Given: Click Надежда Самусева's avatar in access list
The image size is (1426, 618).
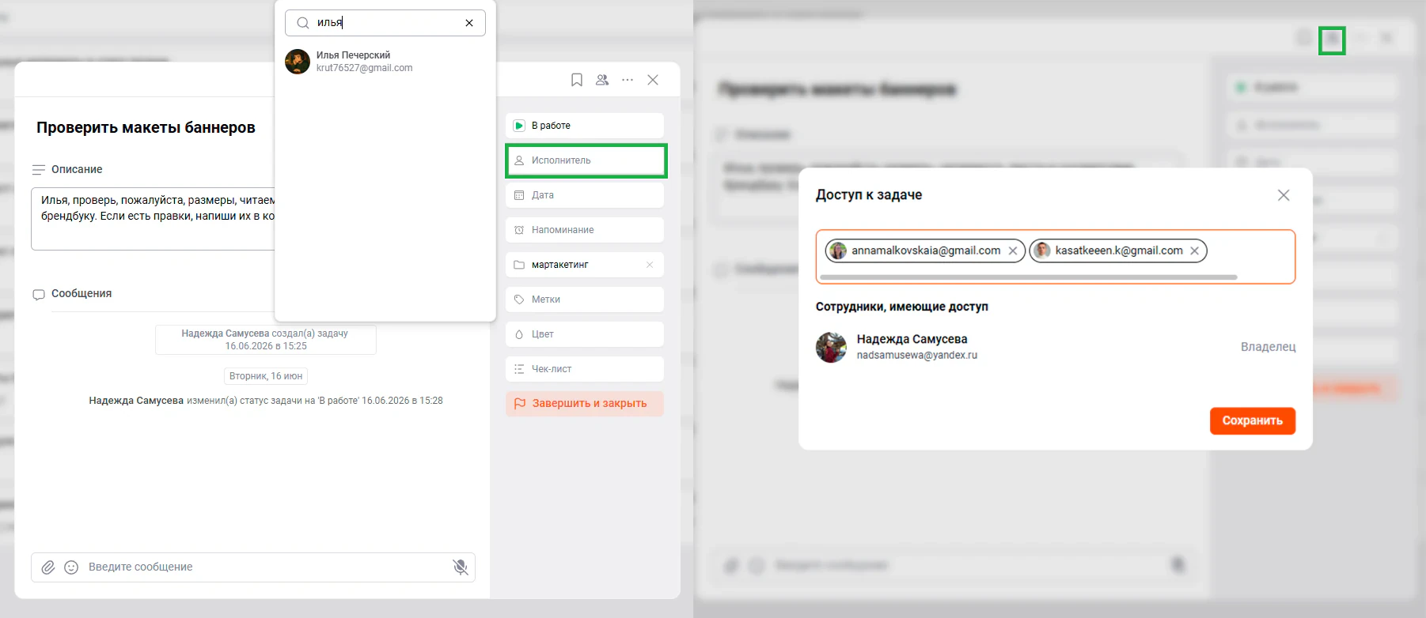Looking at the screenshot, I should (832, 348).
